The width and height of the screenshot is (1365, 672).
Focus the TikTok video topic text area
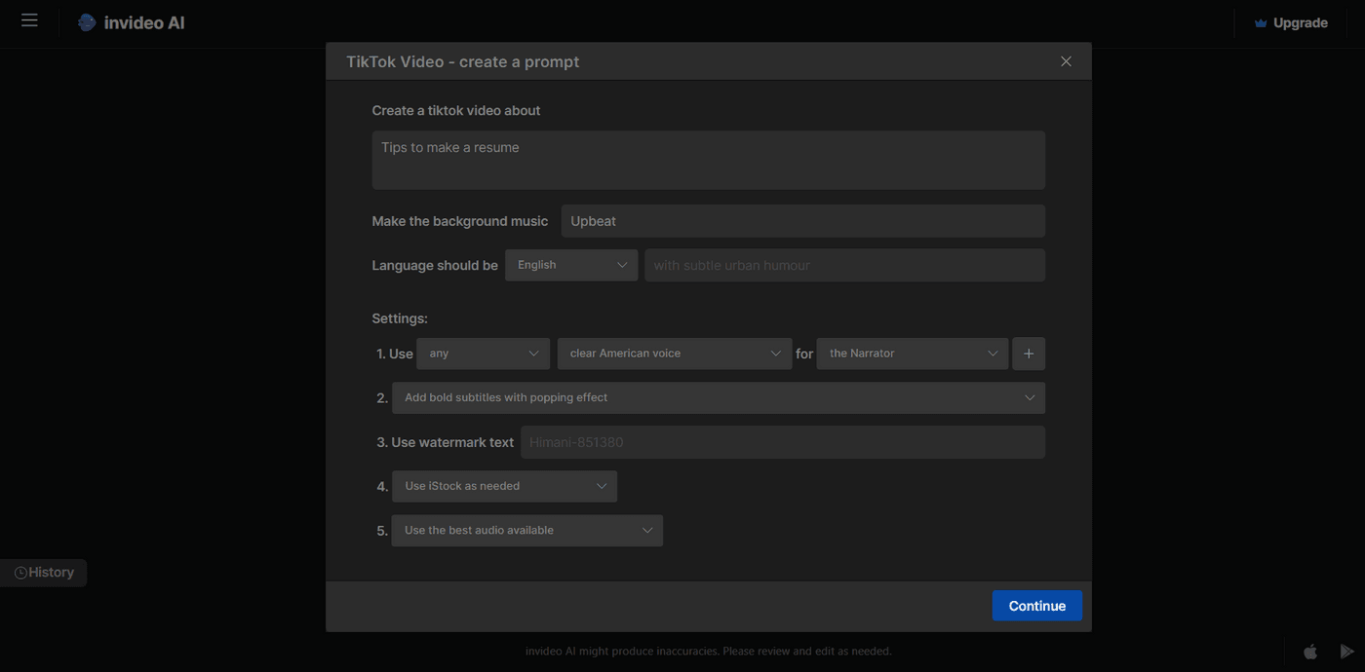[708, 160]
